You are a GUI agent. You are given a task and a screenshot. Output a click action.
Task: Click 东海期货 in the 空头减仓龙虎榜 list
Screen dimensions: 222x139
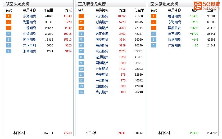tap(174, 22)
